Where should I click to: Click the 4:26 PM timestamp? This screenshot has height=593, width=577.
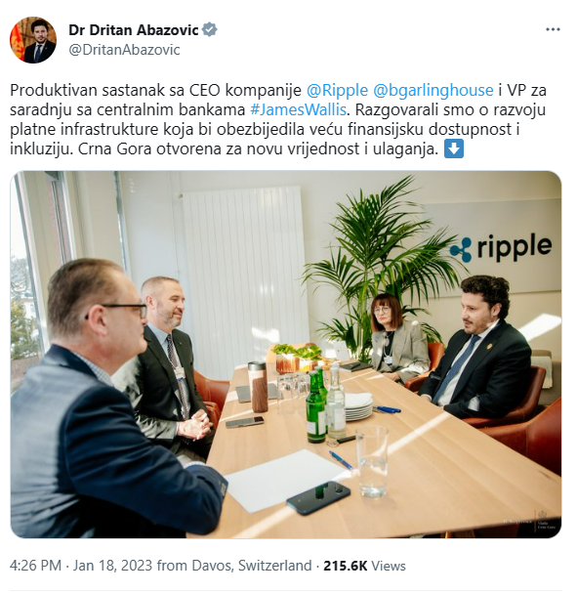click(35, 566)
